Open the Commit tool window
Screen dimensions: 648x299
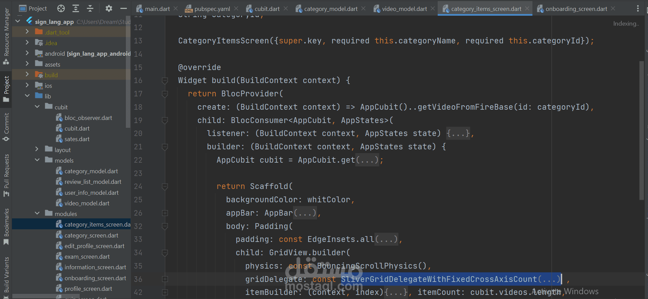(x=6, y=127)
